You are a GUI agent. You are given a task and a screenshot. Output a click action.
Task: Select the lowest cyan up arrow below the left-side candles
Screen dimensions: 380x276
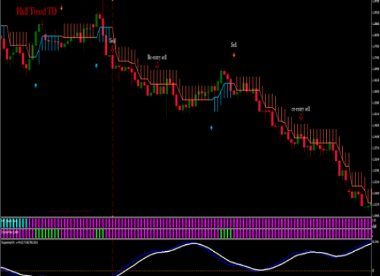pyautogui.click(x=36, y=86)
